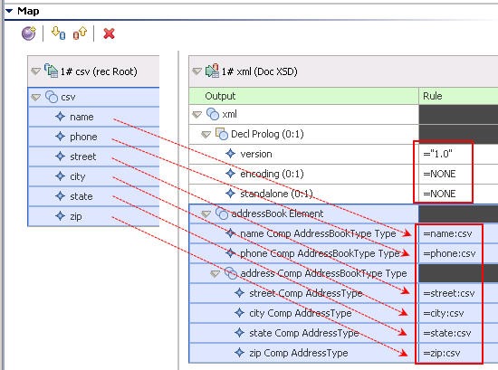Click the add input card icon

coord(59,33)
